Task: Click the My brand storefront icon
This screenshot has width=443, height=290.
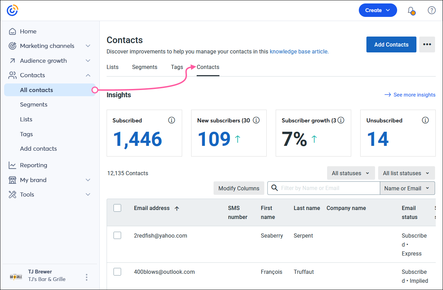Action: (x=12, y=180)
